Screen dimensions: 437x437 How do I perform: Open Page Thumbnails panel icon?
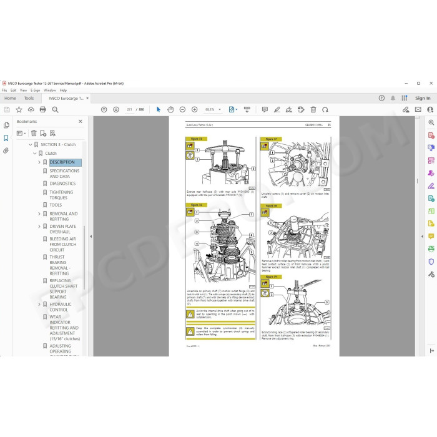(6, 125)
